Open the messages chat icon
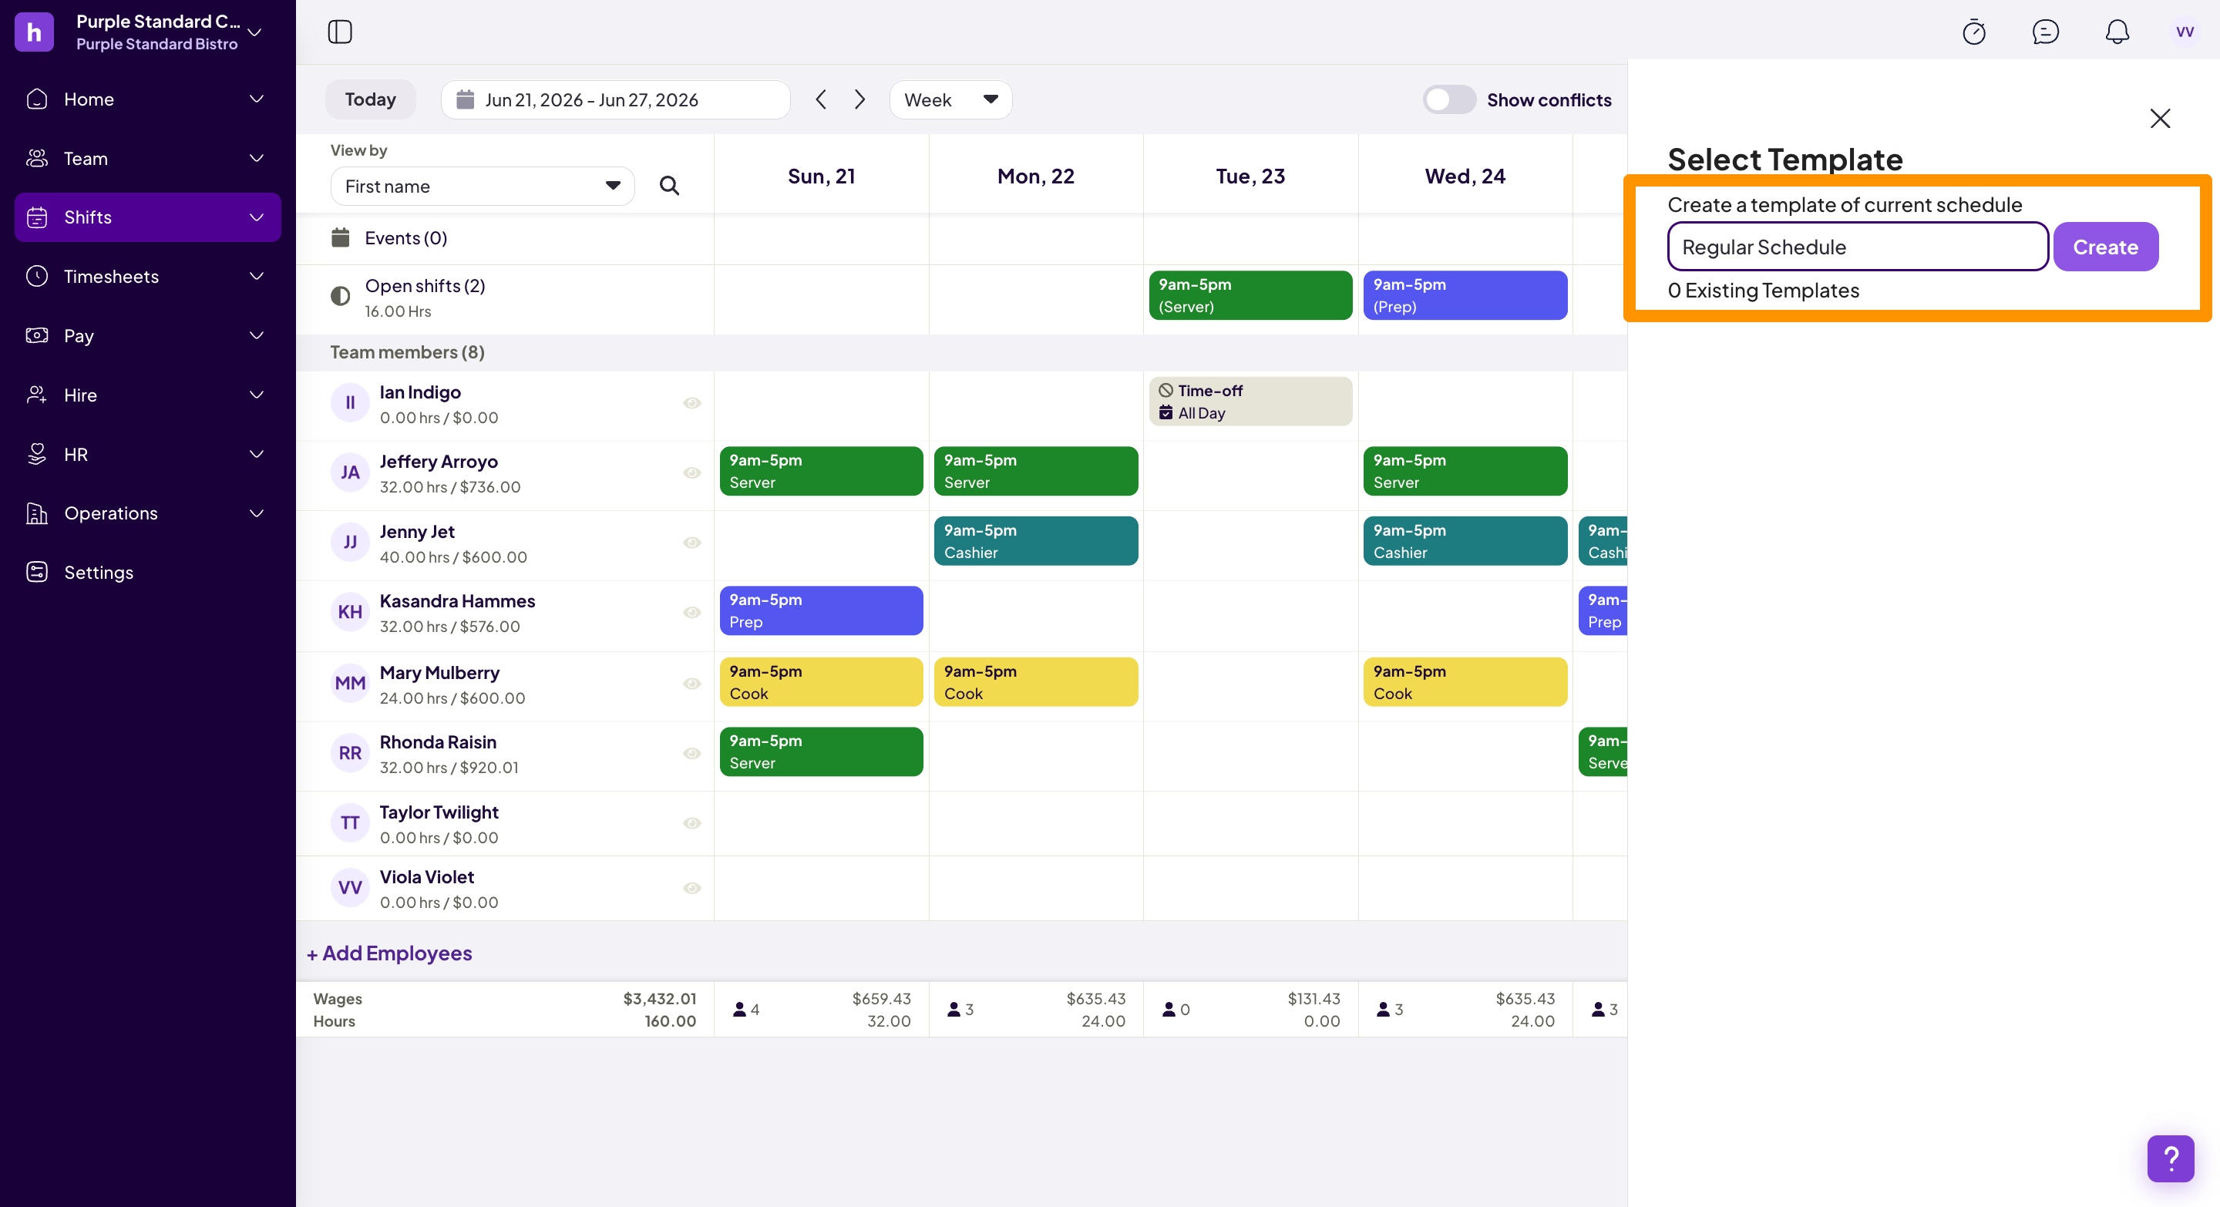 tap(2045, 32)
